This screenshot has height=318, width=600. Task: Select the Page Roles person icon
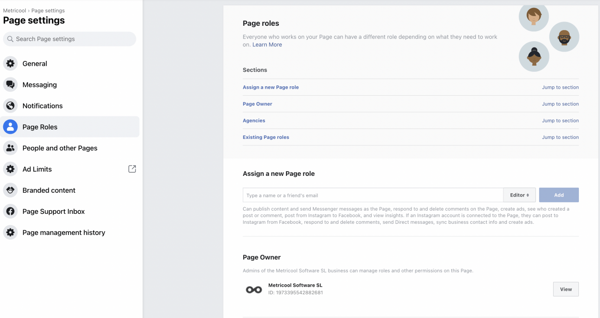(10, 127)
